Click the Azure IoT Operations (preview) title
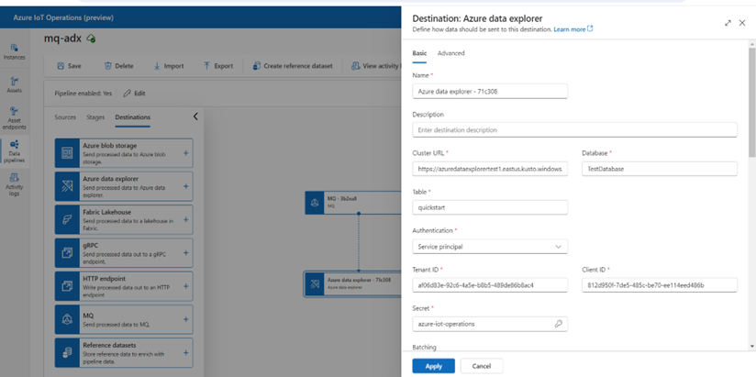Screen dimensions: 756x377 coord(63,17)
